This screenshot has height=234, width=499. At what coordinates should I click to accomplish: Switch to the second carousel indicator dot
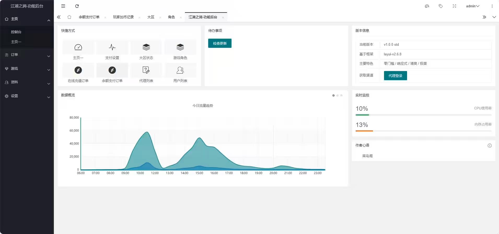pyautogui.click(x=337, y=96)
